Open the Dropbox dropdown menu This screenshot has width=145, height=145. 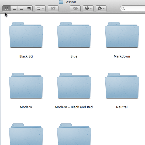click(88, 8)
